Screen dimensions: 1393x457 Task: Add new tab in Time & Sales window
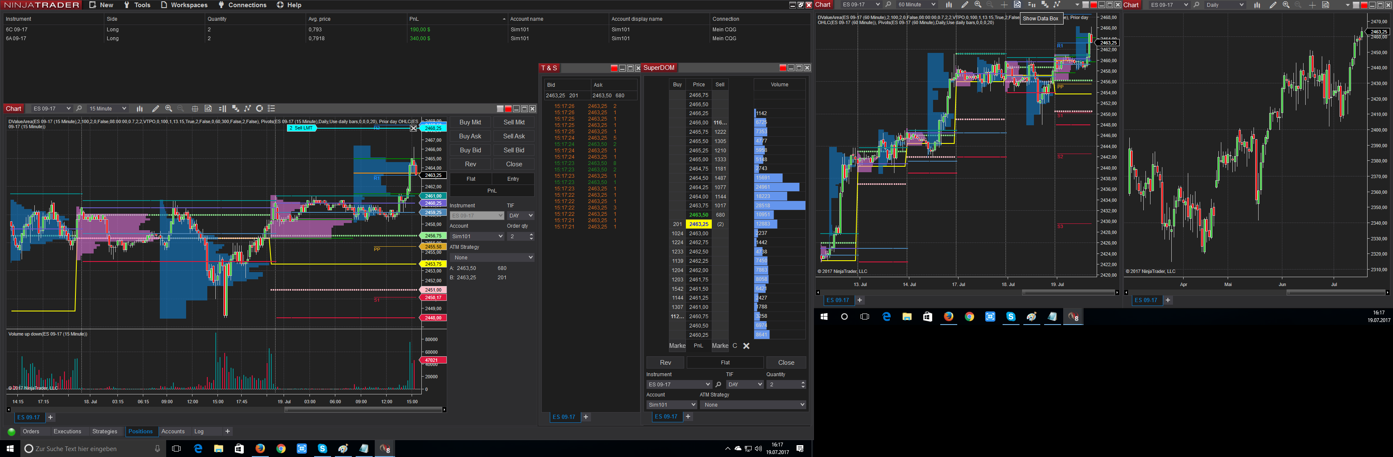(585, 417)
